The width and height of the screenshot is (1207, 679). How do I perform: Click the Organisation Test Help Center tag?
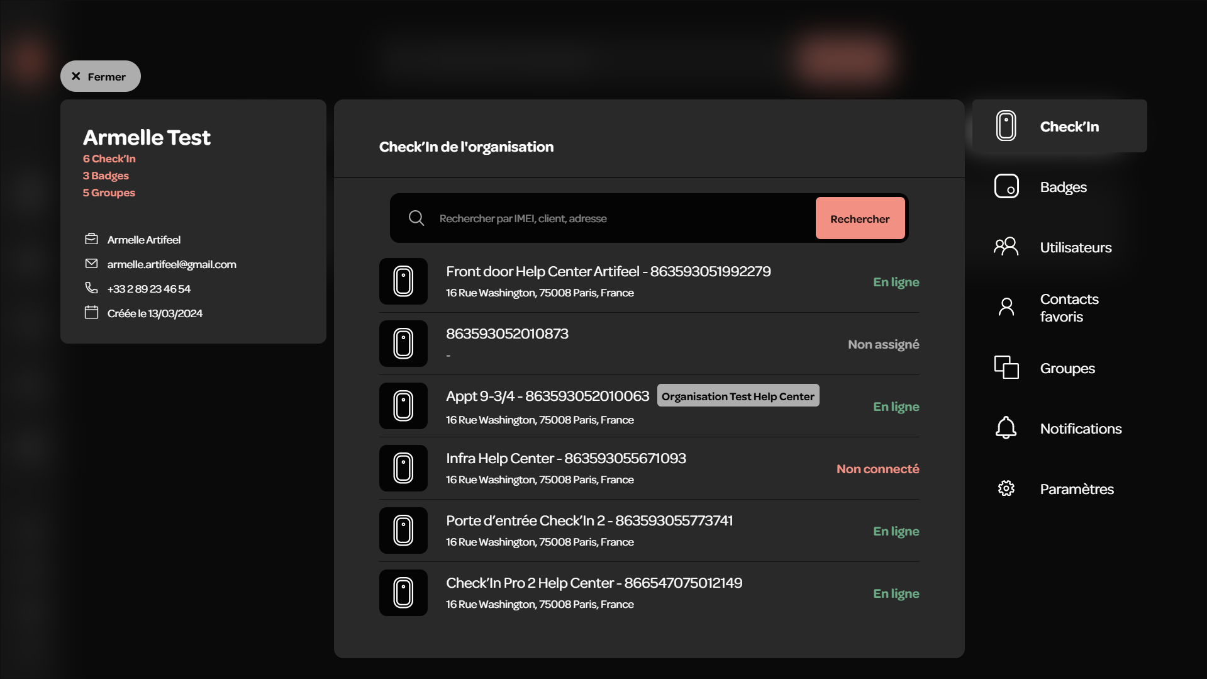[738, 396]
